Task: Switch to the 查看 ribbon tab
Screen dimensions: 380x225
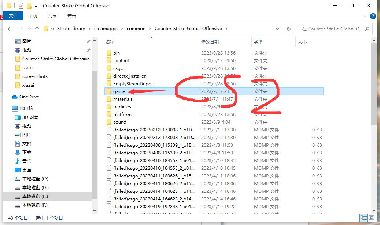Action: (72, 16)
